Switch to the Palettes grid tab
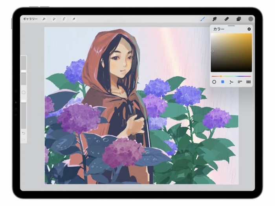This screenshot has height=206, width=275. coord(248,82)
